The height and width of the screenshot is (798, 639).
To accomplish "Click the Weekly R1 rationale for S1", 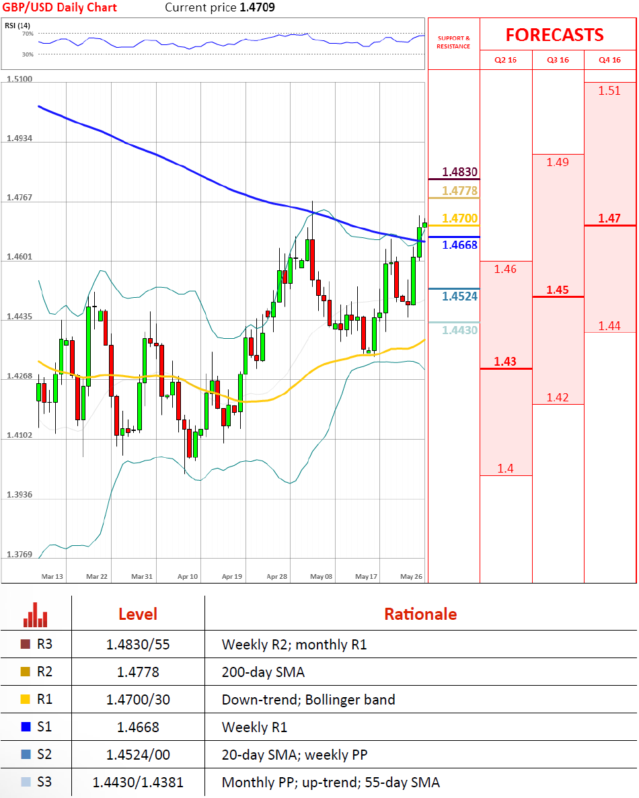I will (x=254, y=727).
